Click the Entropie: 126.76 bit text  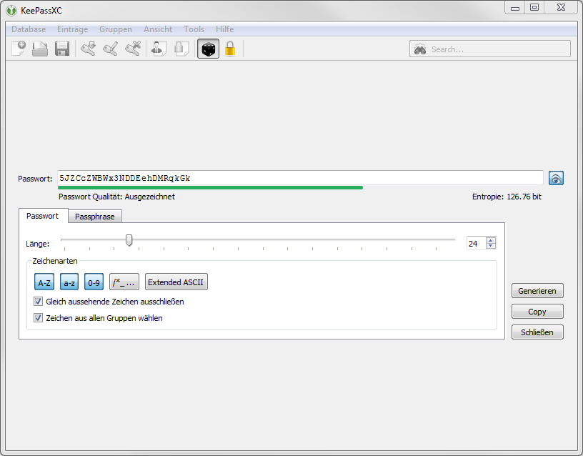[x=507, y=197]
